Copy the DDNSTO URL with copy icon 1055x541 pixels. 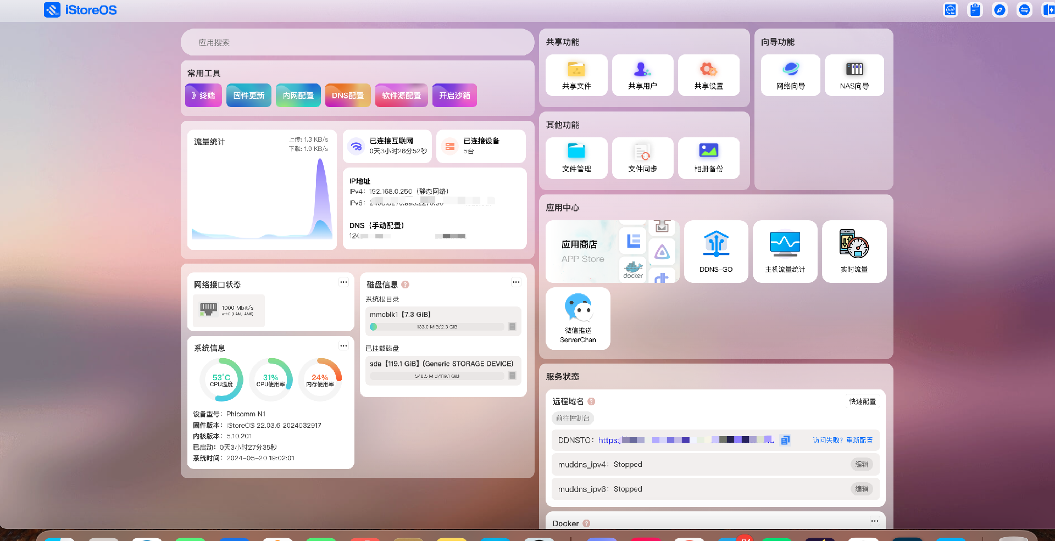point(785,440)
